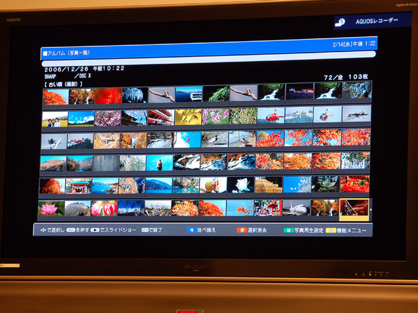Click the 古い順（撮影） sort order label
The image size is (418, 313).
(64, 83)
